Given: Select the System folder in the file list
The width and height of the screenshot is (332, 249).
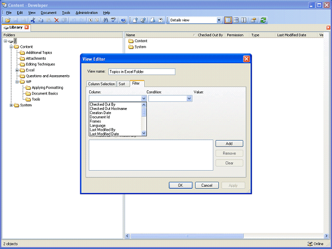Looking at the screenshot, I should 140,47.
